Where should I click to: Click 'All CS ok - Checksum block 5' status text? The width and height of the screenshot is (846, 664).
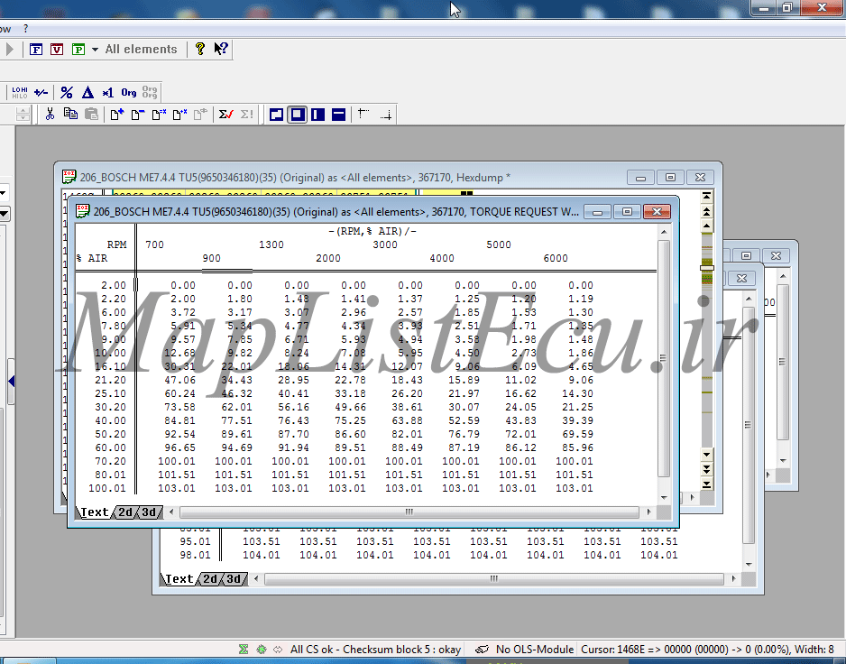pos(375,650)
